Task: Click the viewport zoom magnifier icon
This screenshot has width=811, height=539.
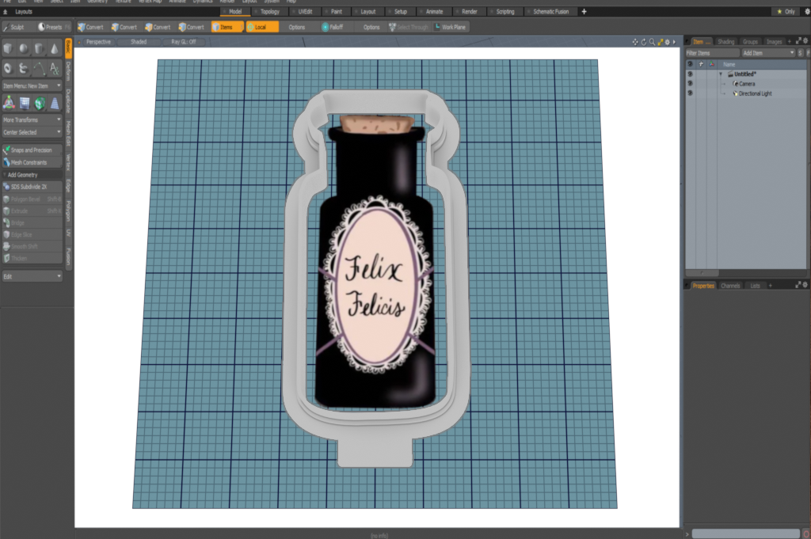Action: pos(652,41)
